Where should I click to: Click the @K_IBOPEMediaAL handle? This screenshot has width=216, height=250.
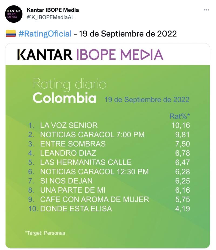pyautogui.click(x=50, y=17)
